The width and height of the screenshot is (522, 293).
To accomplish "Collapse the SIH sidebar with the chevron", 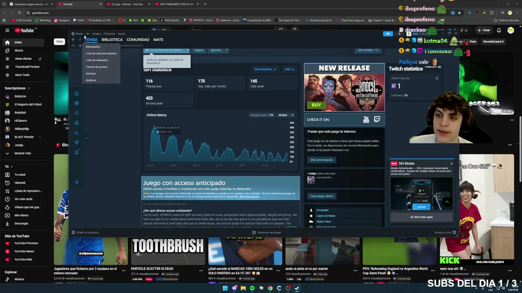I will 86,138.
